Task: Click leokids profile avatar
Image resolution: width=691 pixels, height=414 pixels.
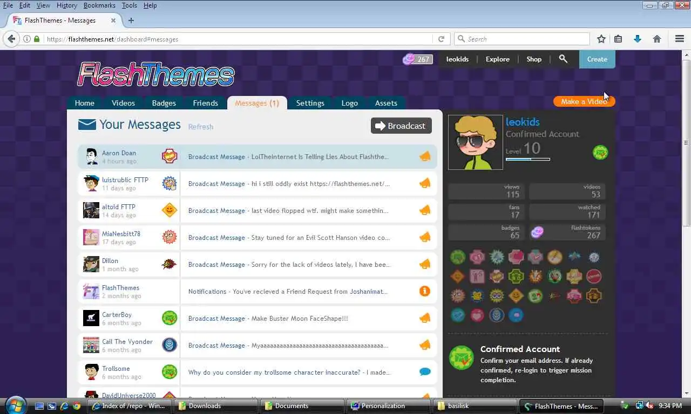Action: [x=476, y=142]
